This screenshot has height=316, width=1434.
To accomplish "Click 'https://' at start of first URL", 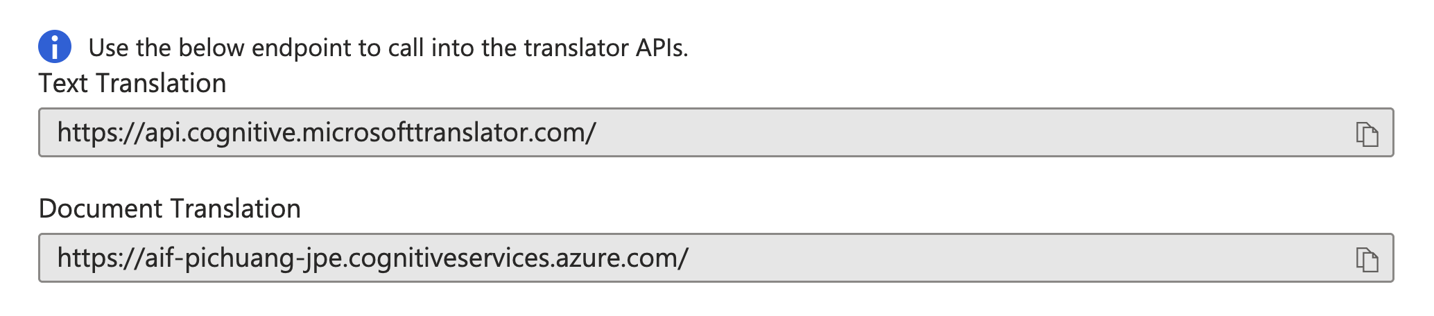I will coord(101,132).
